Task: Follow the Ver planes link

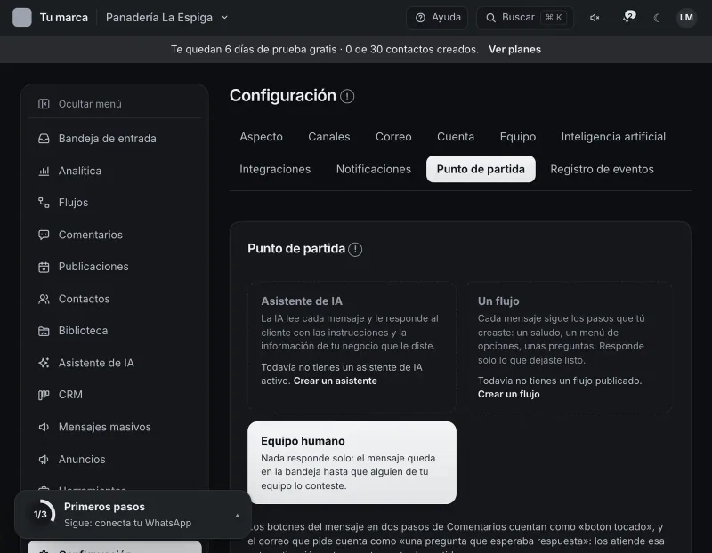Action: coord(514,49)
